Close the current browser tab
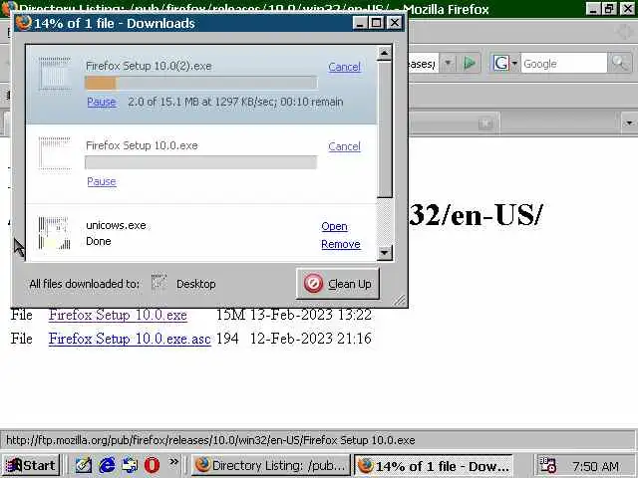Image resolution: width=638 pixels, height=478 pixels. [485, 122]
